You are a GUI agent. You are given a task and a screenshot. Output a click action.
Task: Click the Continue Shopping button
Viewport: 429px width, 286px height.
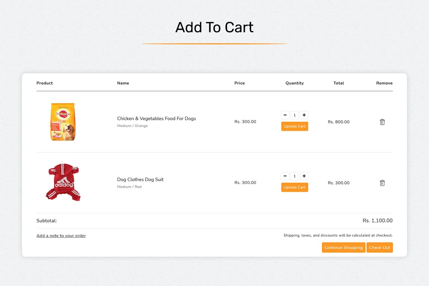[x=343, y=247]
